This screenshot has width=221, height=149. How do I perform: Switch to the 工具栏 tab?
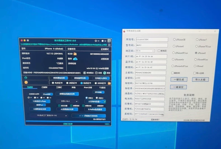coord(59,87)
